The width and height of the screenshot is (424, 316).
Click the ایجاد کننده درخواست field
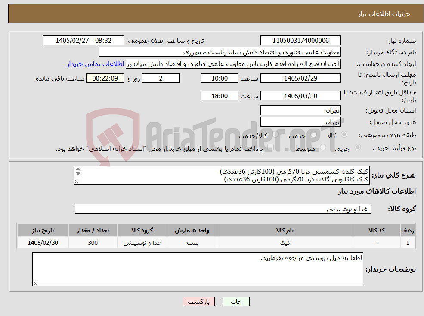(x=233, y=64)
